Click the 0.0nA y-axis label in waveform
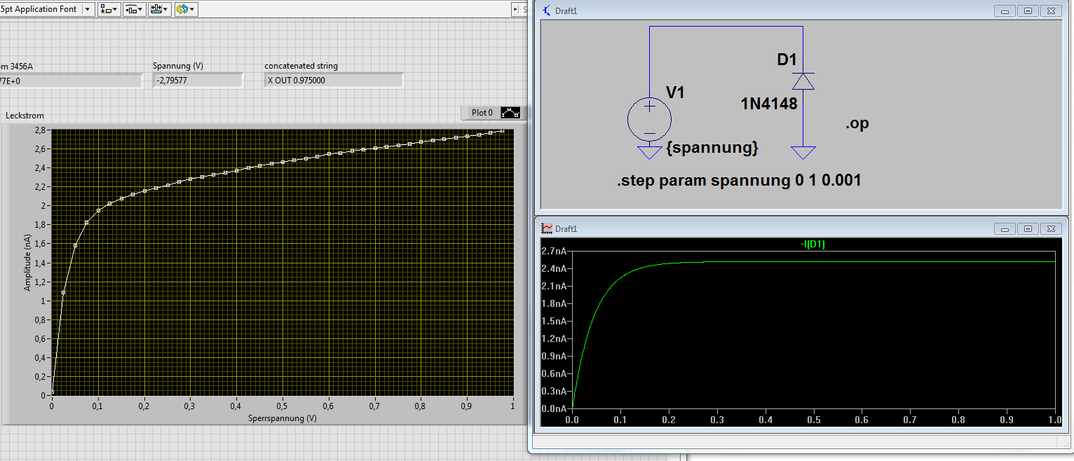This screenshot has height=461, width=1074. pyautogui.click(x=553, y=408)
